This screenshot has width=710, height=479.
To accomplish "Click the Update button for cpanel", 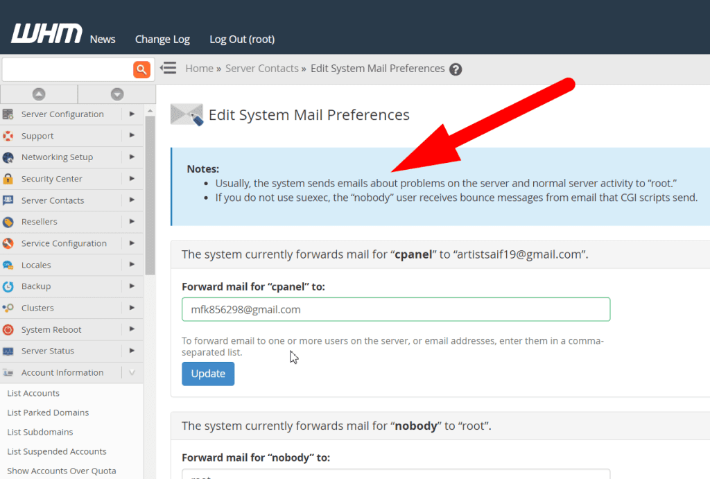I will (x=208, y=374).
